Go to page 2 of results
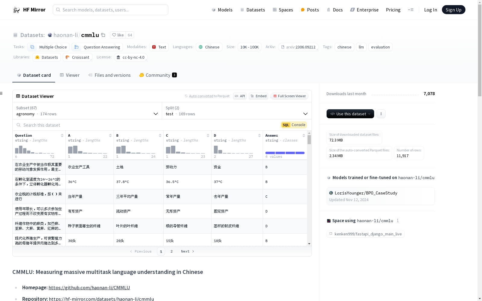The width and height of the screenshot is (482, 301). pos(172,251)
